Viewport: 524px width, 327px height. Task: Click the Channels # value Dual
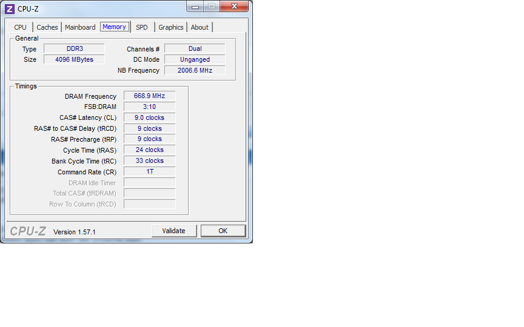(x=195, y=48)
